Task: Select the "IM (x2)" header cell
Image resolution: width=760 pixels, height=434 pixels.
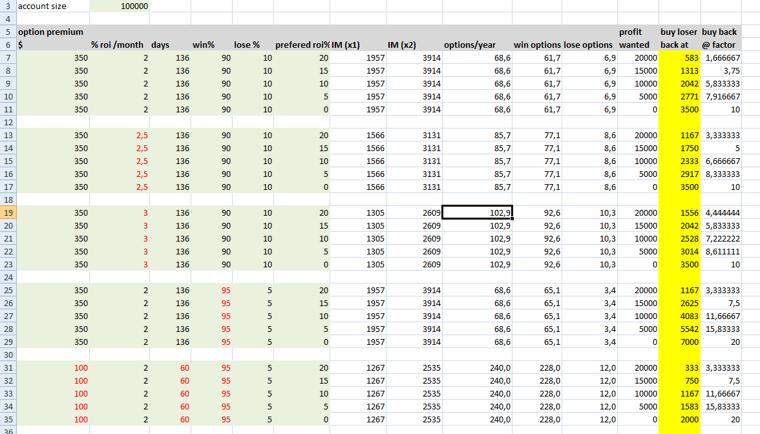Action: click(x=414, y=45)
